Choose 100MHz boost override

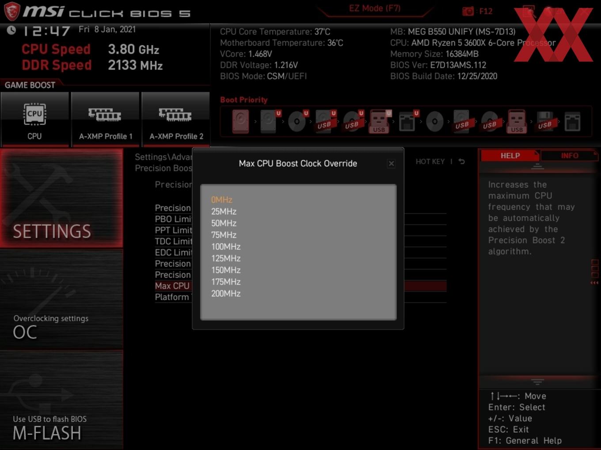(226, 247)
